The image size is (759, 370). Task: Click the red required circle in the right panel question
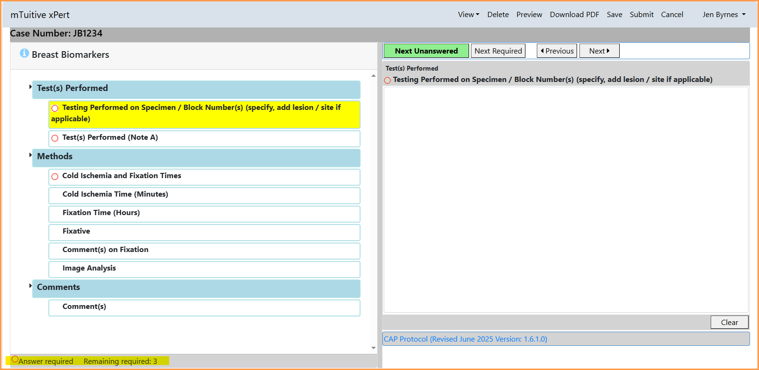(x=388, y=80)
